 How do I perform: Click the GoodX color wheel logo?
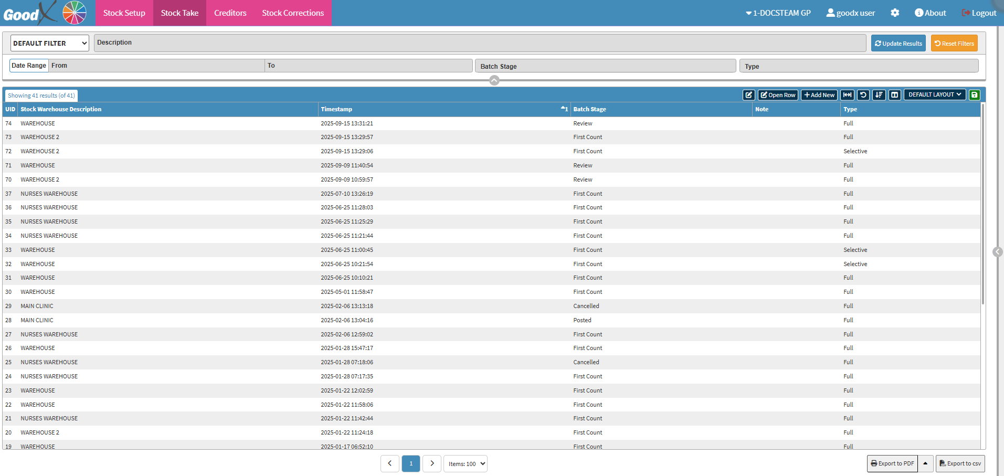(74, 13)
